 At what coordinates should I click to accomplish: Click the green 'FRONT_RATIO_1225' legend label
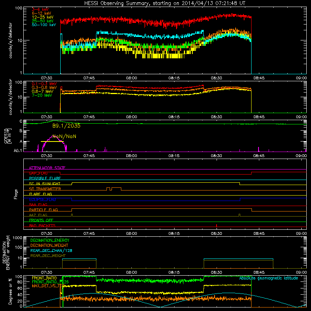[50, 282]
